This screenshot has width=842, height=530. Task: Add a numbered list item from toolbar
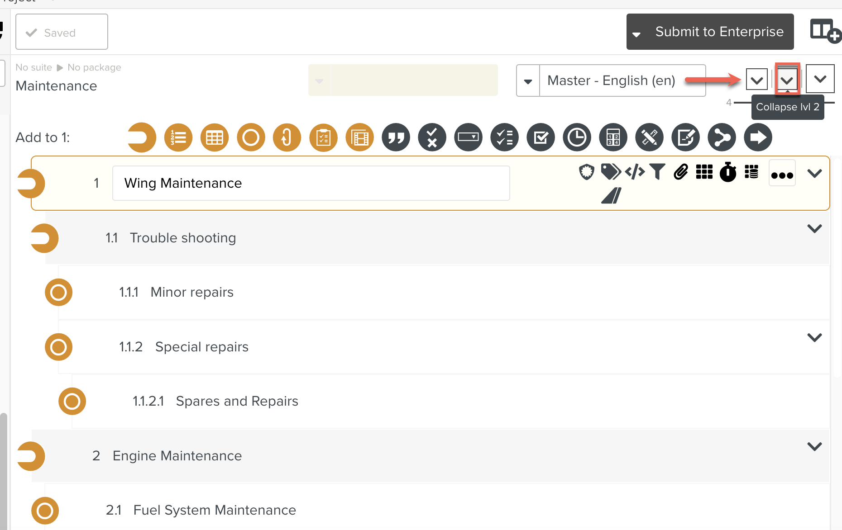[178, 137]
